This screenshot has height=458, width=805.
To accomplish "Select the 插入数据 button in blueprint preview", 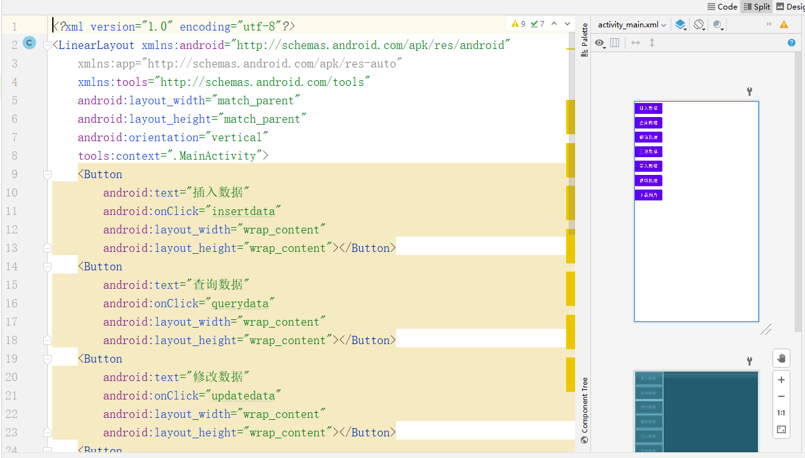I will click(x=648, y=378).
